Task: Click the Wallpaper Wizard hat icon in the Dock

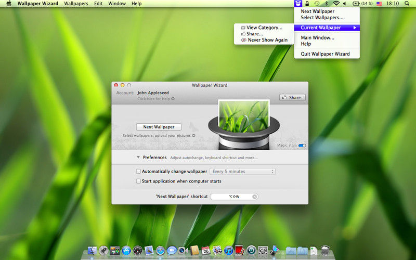Action: [274, 250]
